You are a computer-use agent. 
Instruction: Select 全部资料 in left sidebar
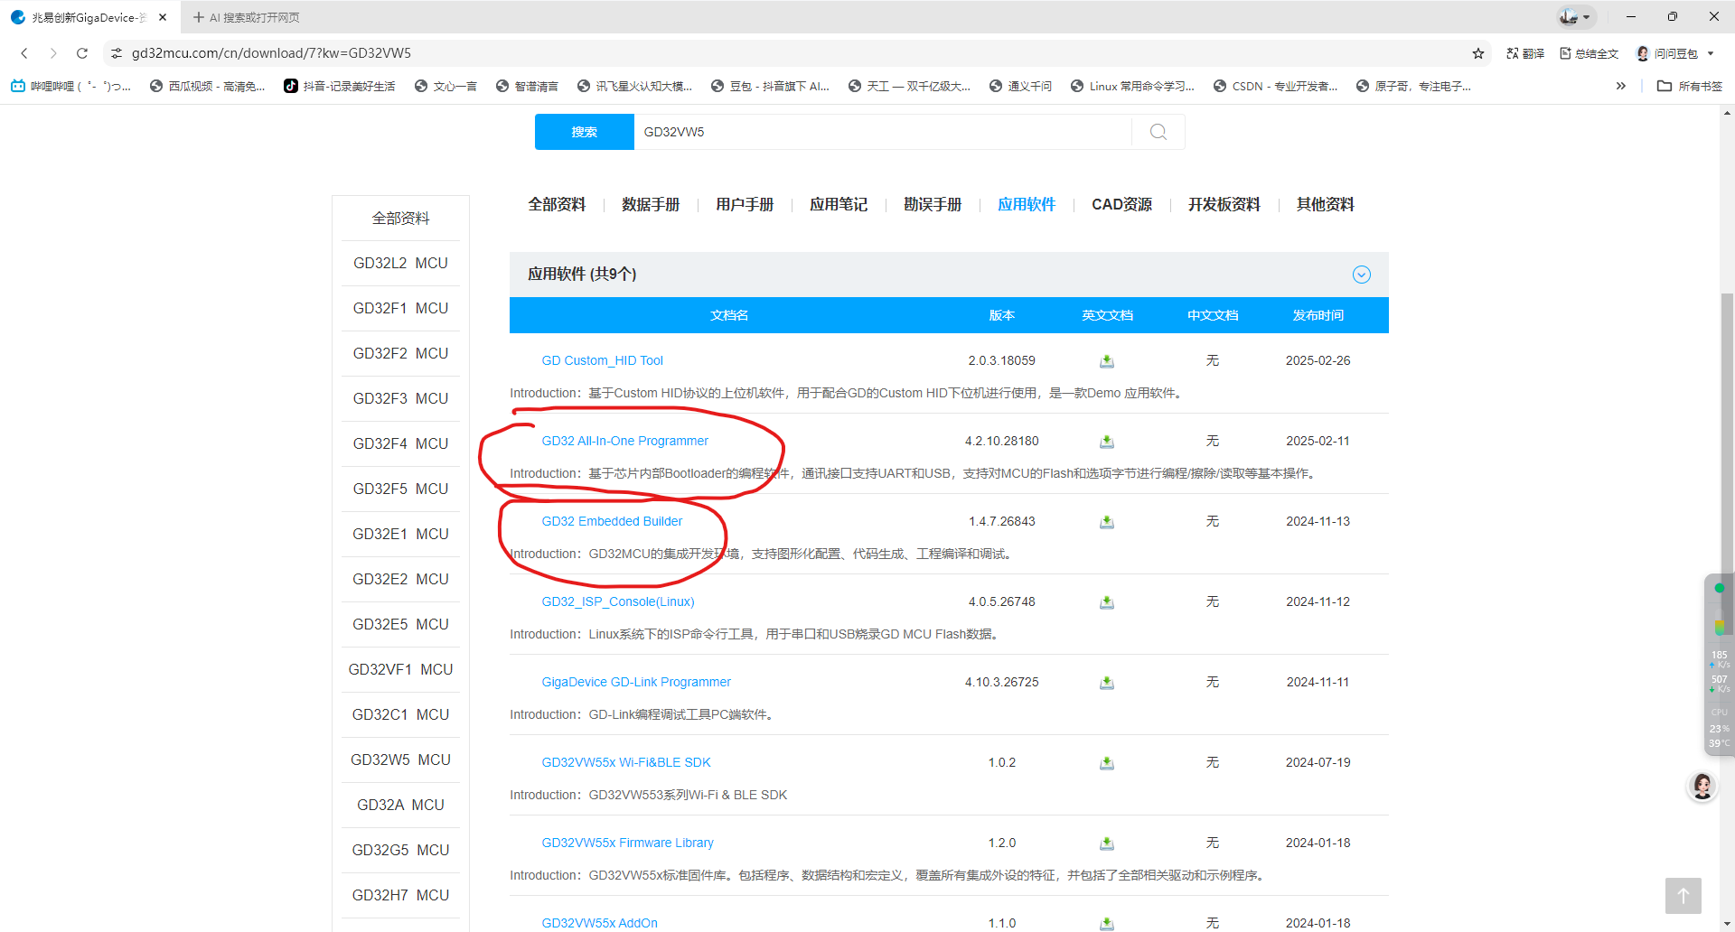tap(401, 219)
